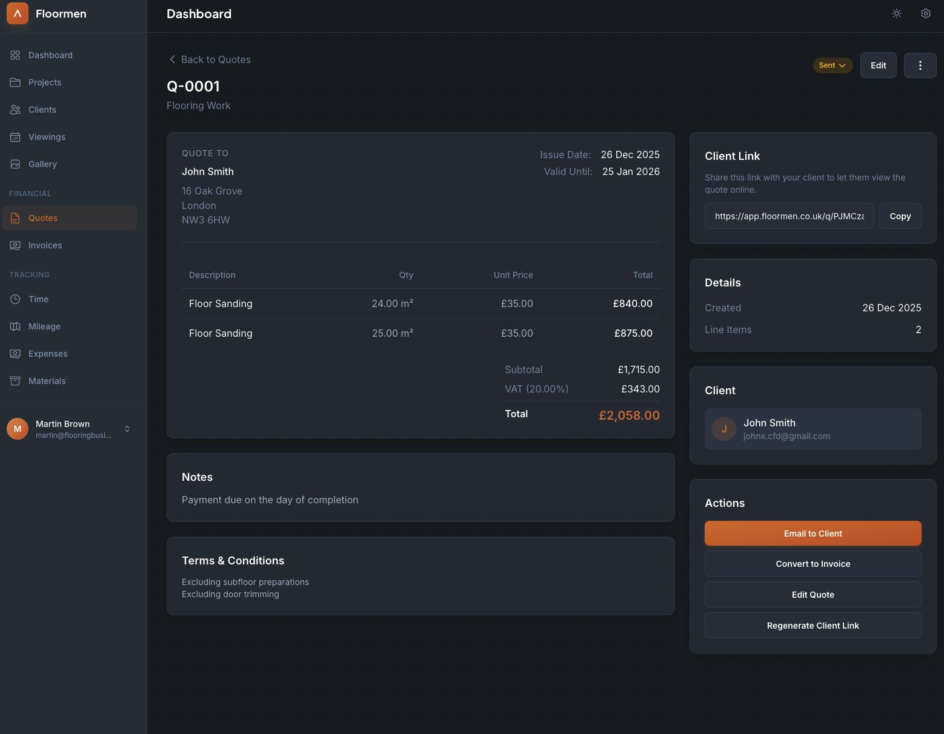Viewport: 944px width, 734px height.
Task: Open Invoices in the sidebar menu
Action: [x=45, y=245]
